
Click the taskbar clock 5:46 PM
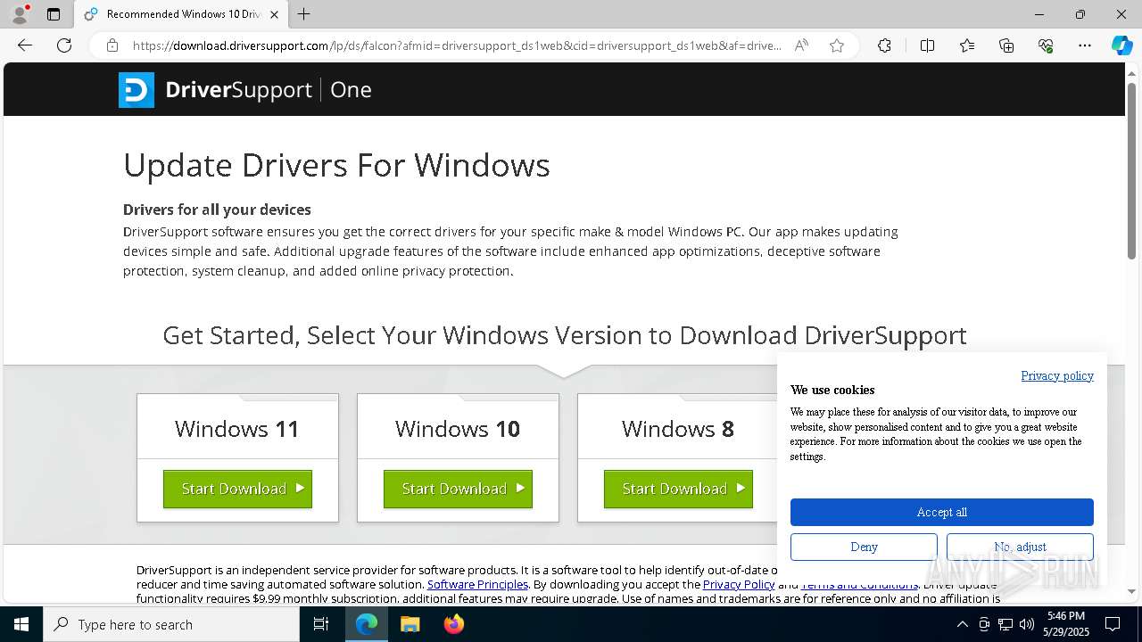pos(1066,624)
